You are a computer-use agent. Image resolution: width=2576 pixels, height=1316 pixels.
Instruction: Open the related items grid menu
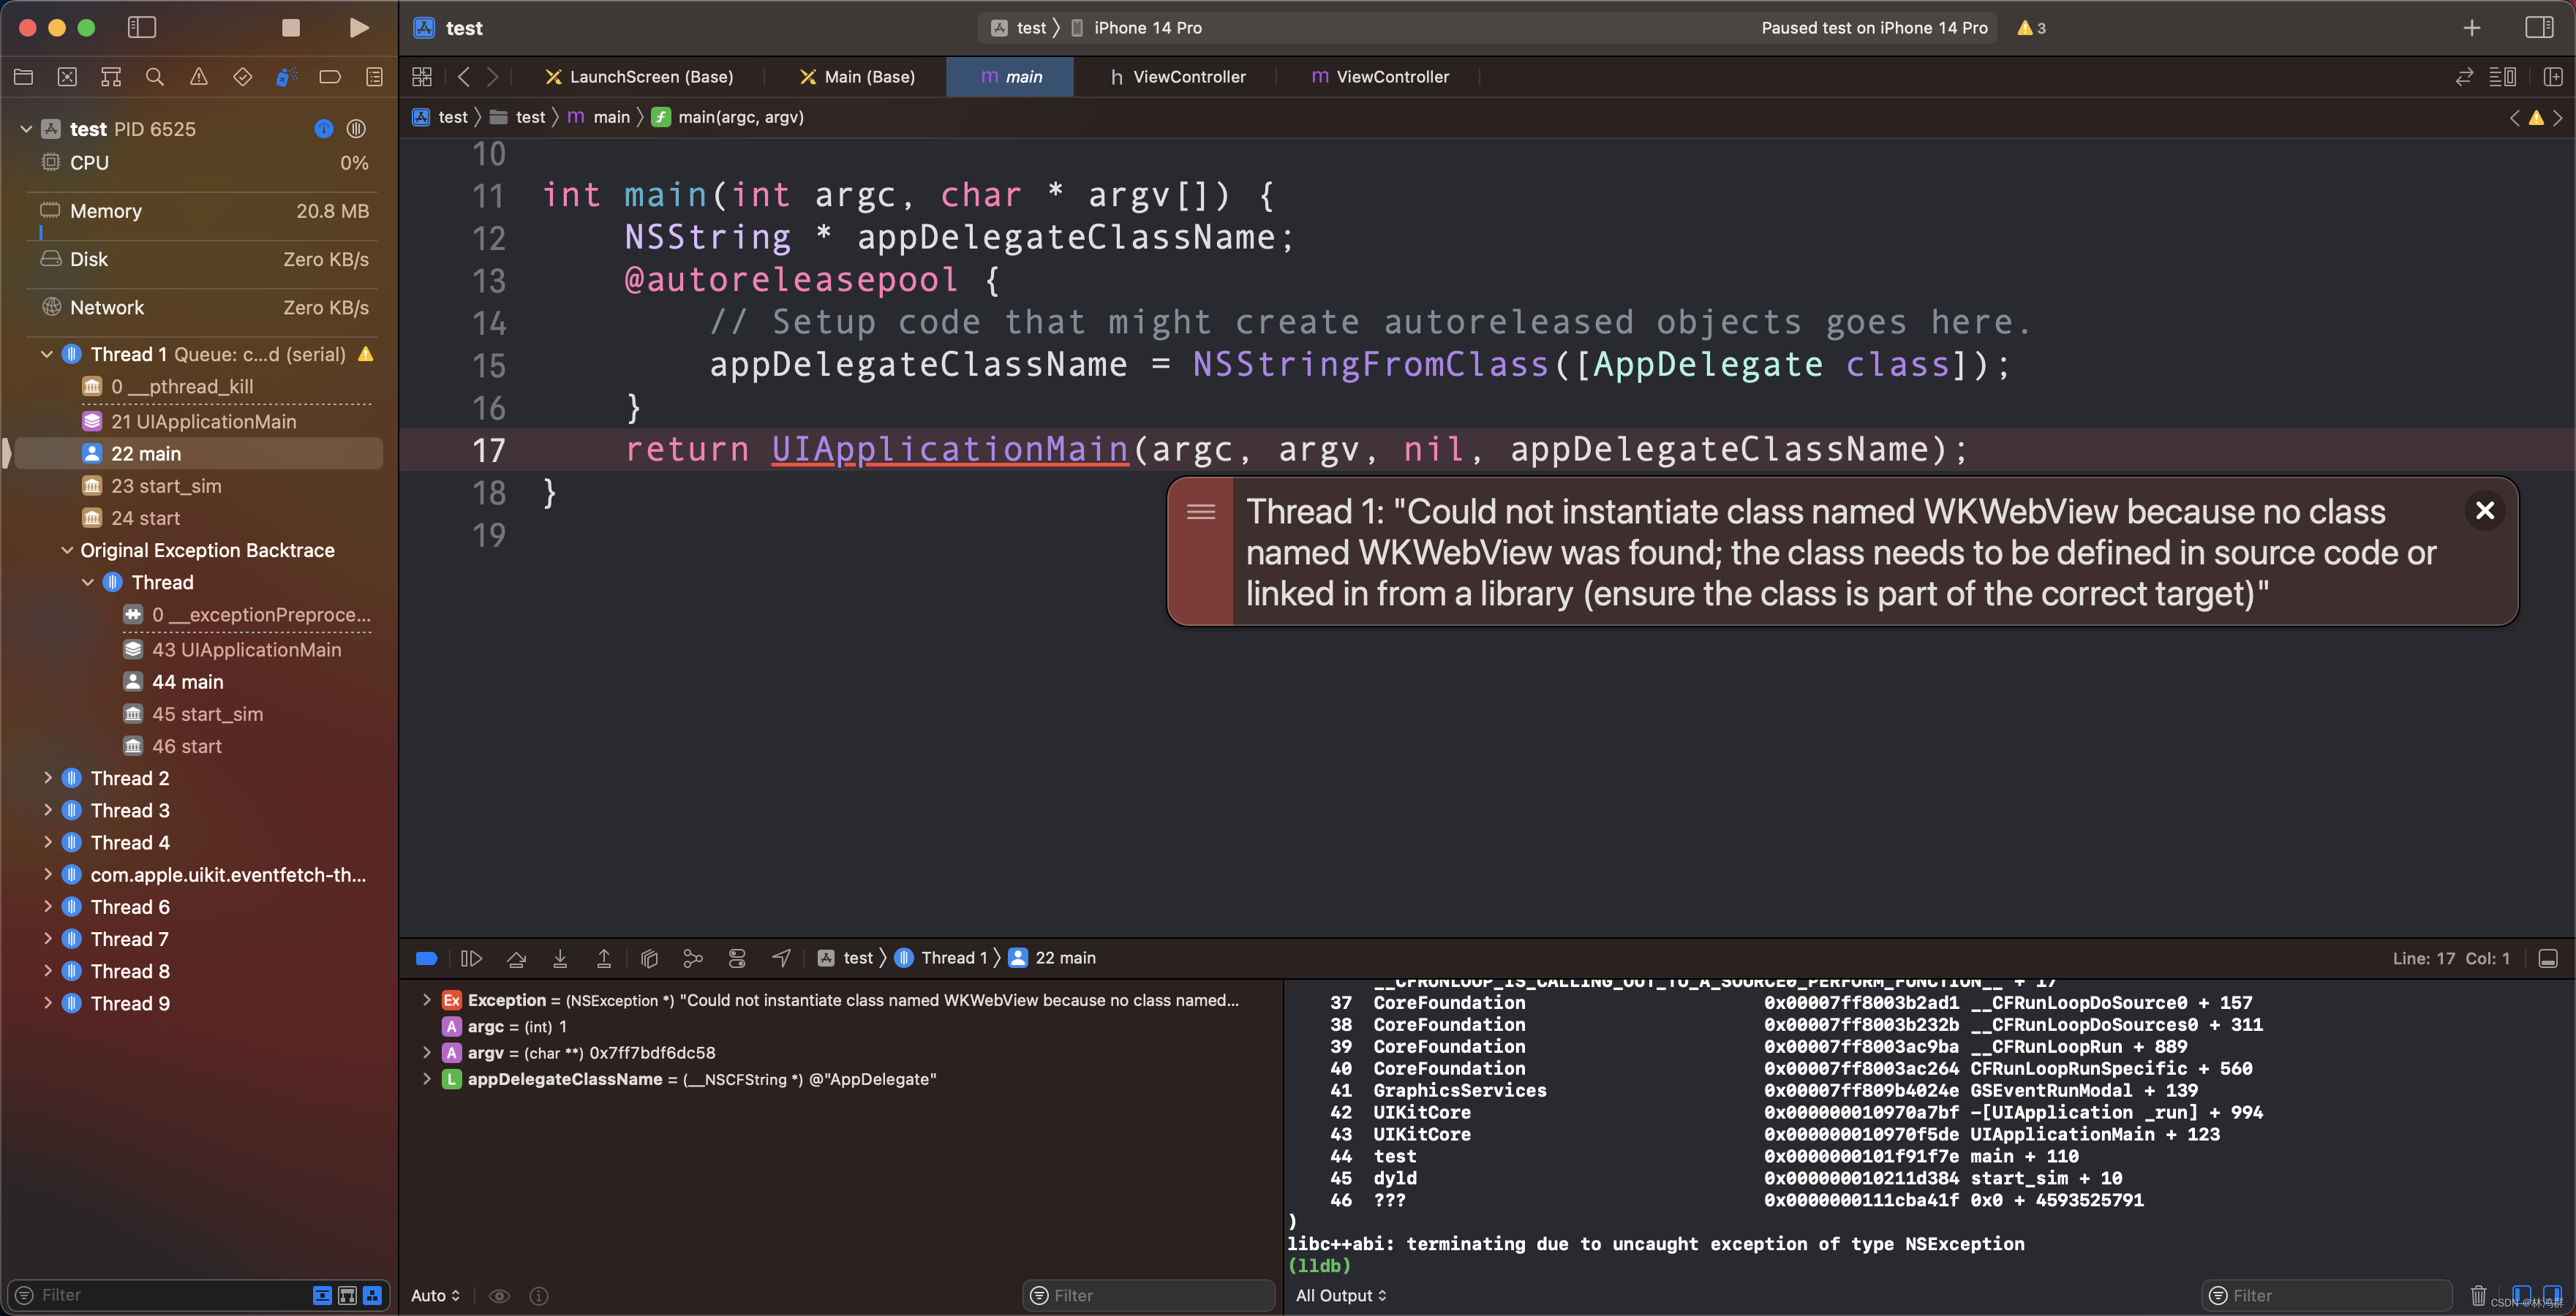[x=422, y=77]
